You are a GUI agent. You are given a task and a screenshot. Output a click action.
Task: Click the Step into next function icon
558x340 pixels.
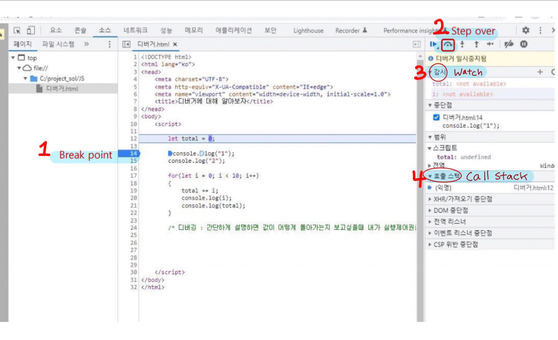pos(462,45)
